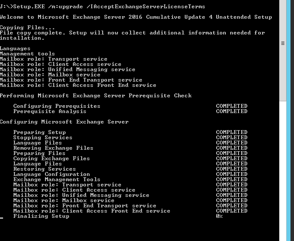
Task: Click the 'Stopping Services' step label
Action: coord(43,138)
